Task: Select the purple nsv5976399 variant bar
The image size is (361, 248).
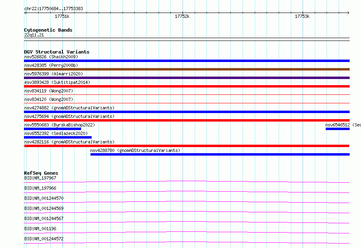Action: (x=187, y=78)
